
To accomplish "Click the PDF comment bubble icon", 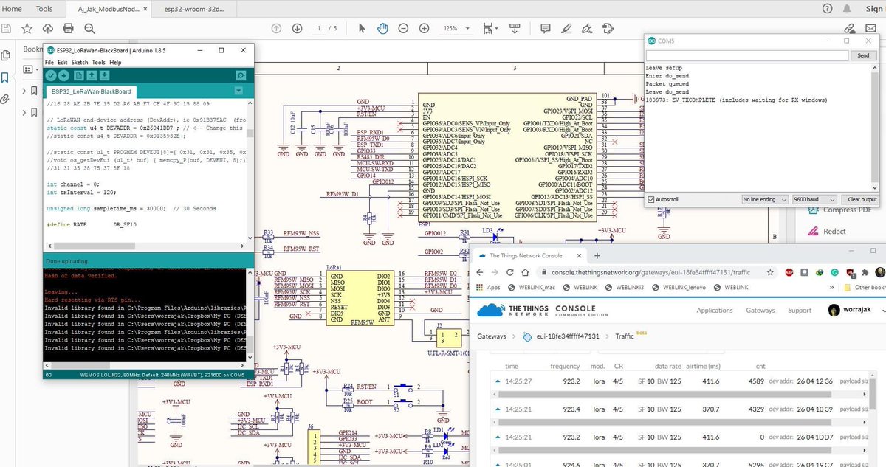I will pyautogui.click(x=546, y=28).
